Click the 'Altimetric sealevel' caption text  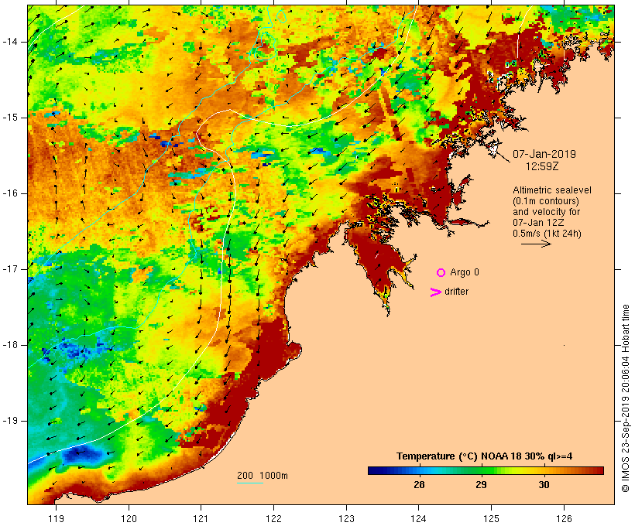tap(552, 190)
